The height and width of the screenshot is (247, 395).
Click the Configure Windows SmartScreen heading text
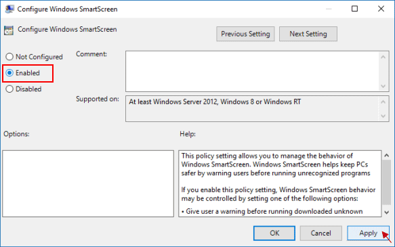pos(67,29)
